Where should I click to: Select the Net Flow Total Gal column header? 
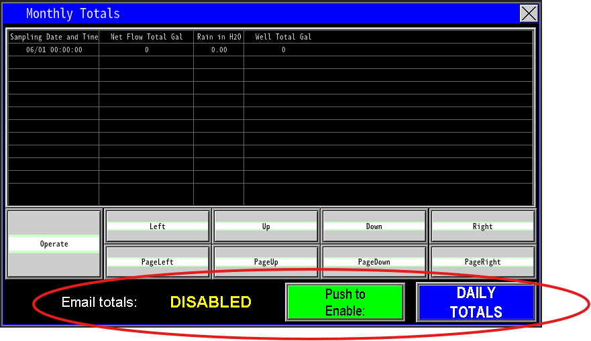click(146, 37)
